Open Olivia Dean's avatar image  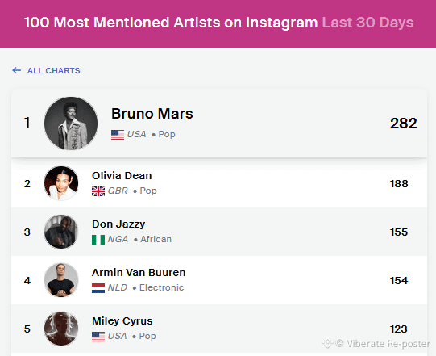pos(61,183)
